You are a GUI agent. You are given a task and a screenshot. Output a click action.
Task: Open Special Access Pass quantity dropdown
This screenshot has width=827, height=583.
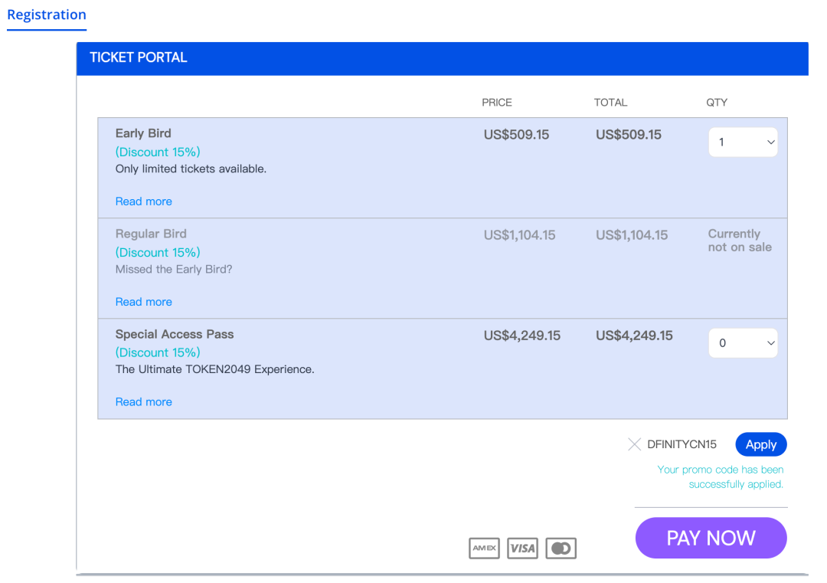(x=743, y=343)
